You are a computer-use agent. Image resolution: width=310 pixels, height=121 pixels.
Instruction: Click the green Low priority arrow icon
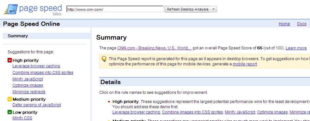coord(10,112)
